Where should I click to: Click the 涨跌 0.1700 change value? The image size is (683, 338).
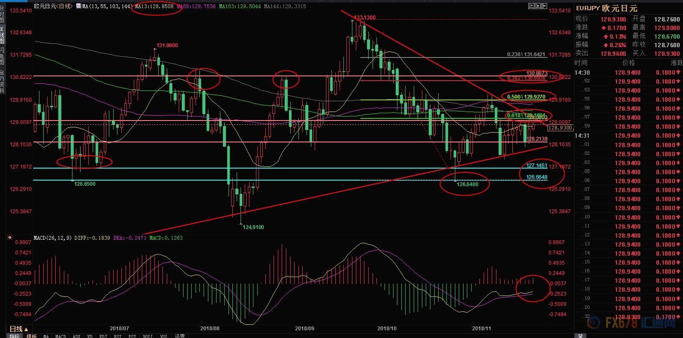click(x=614, y=28)
